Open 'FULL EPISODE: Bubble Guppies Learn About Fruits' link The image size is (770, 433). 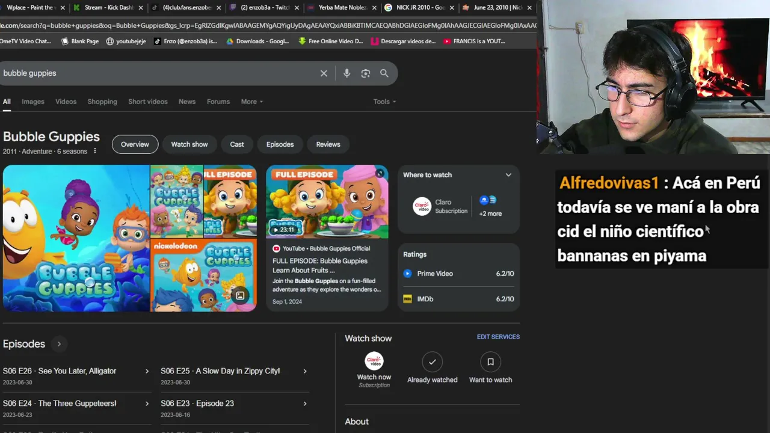click(x=320, y=266)
